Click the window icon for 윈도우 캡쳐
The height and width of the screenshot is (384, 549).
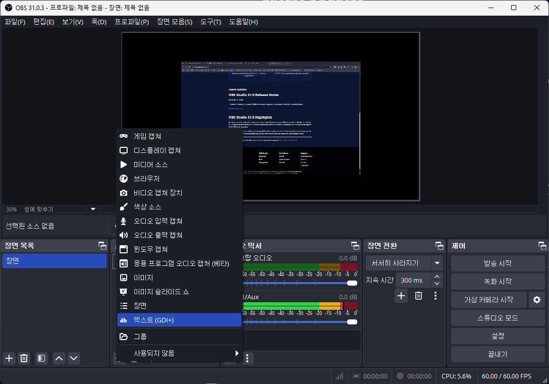click(x=124, y=249)
